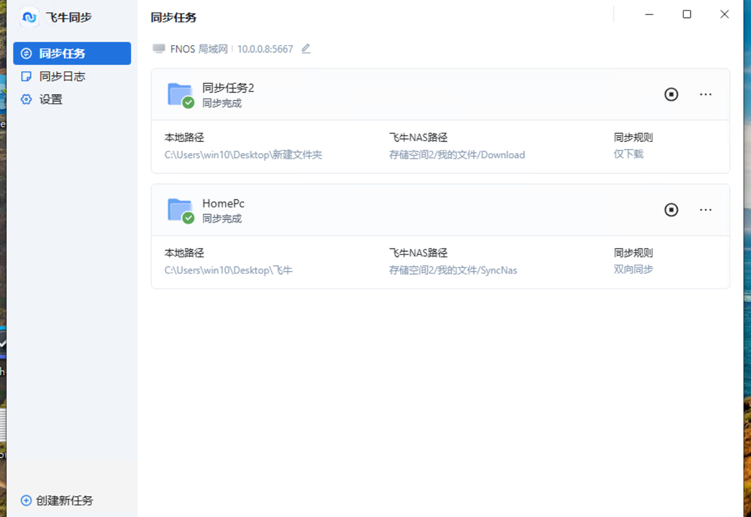Open the 同步任务 sidebar tab
Screen dimensions: 751x517
click(72, 54)
